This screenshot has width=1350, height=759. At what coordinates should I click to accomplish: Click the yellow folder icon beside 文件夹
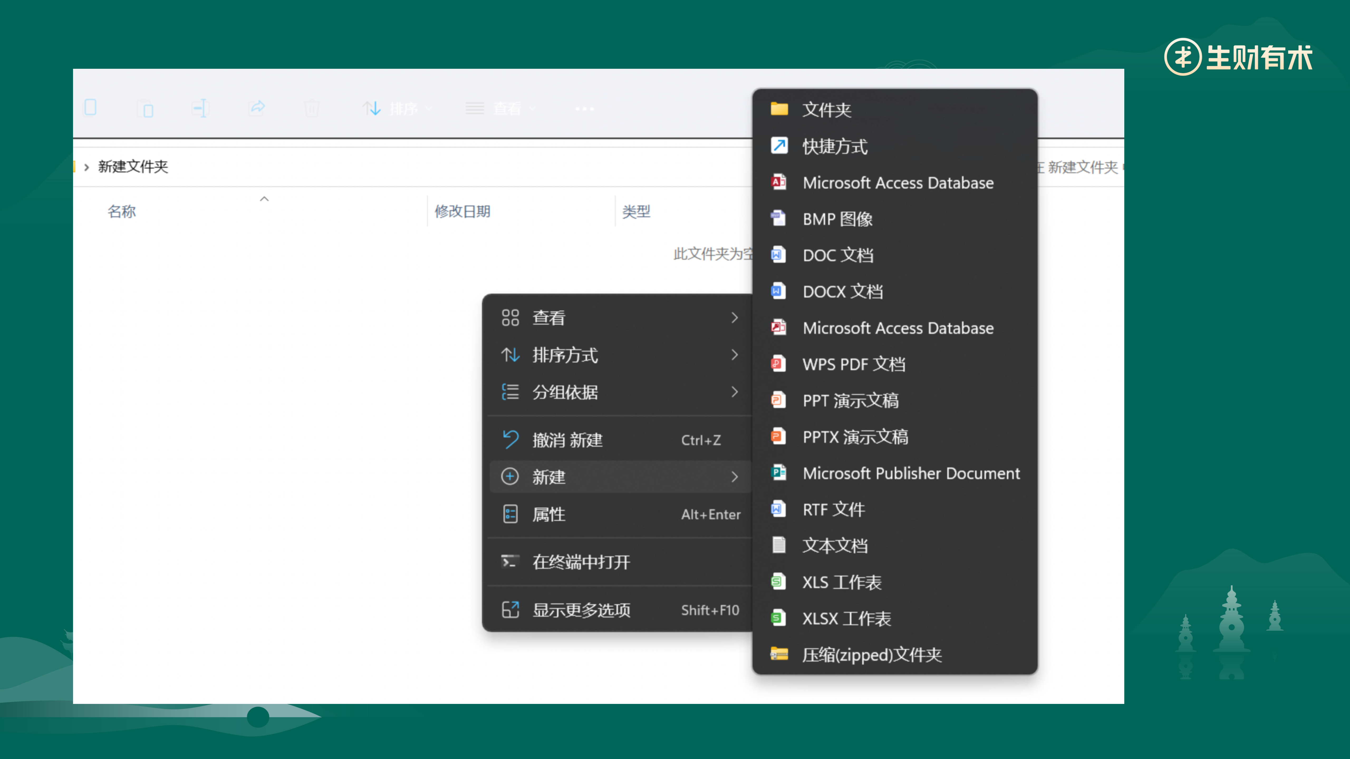779,109
